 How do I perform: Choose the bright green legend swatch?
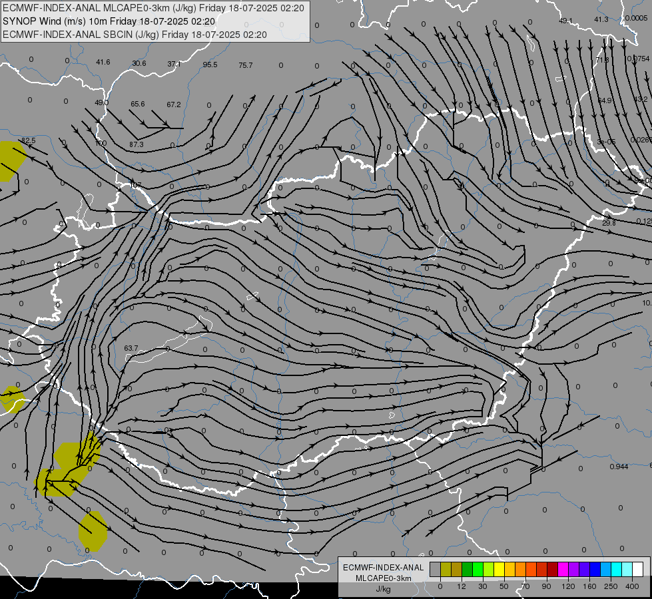tap(478, 569)
